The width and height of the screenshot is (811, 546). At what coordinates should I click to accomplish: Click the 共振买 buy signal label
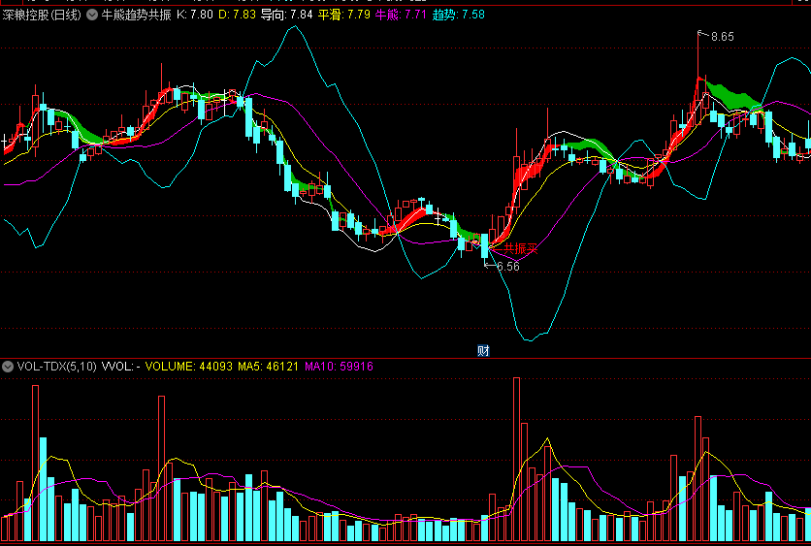point(521,249)
